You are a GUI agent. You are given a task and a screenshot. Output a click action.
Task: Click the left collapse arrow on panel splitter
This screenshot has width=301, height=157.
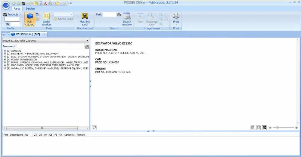(90, 81)
